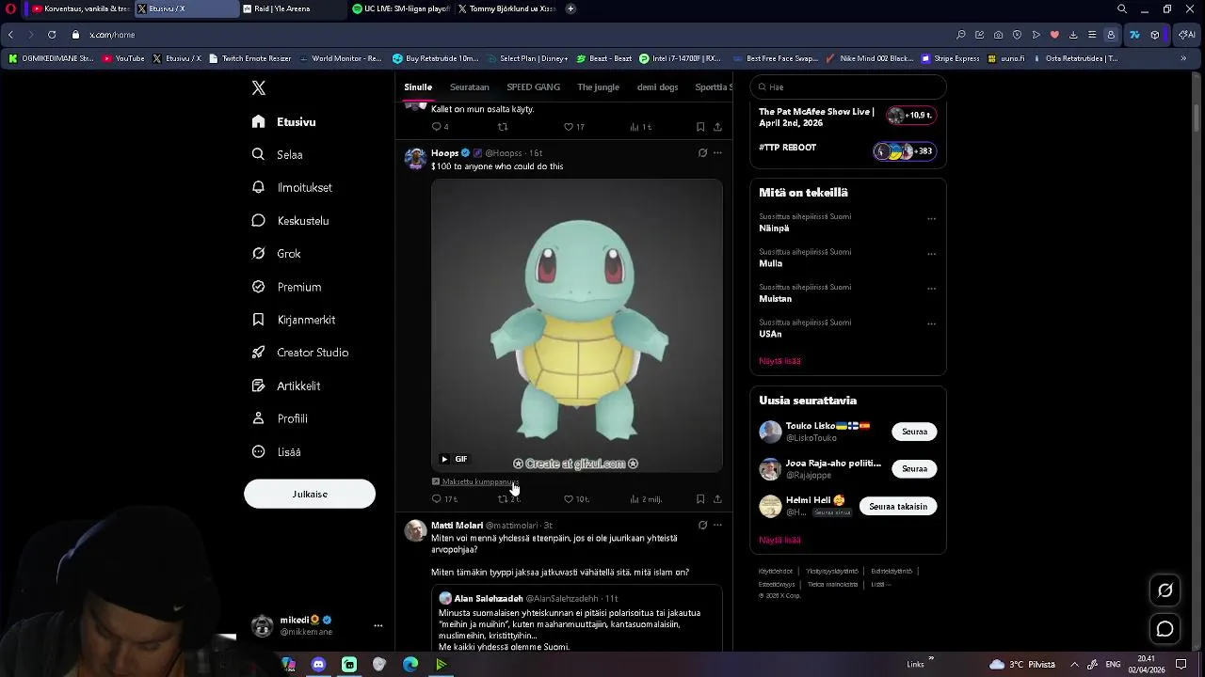Screen dimensions: 1205x677
Task: Switch to Sinulle feed tab
Action: pyautogui.click(x=418, y=87)
